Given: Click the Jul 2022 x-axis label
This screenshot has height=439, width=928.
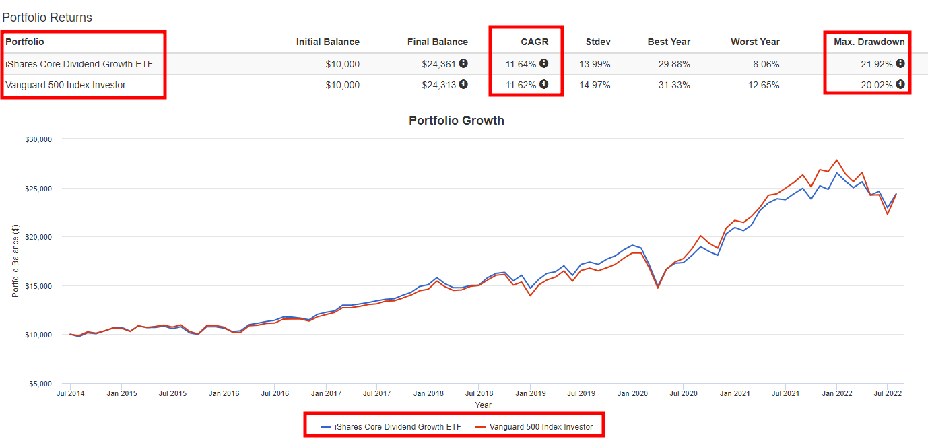Looking at the screenshot, I should [x=888, y=393].
